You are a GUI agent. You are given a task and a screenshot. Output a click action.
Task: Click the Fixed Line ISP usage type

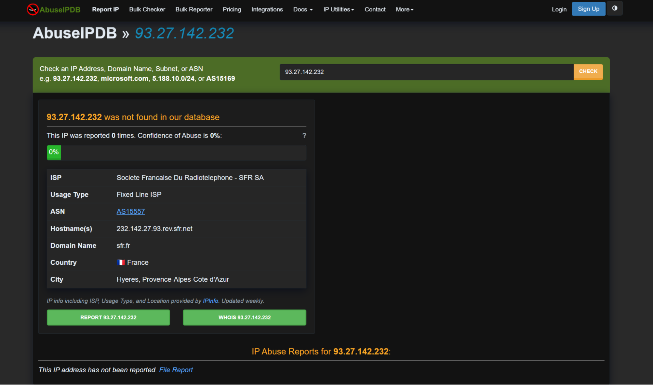(139, 195)
